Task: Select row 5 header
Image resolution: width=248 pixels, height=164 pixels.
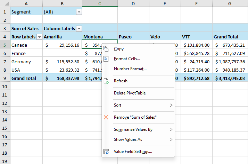Action: (5, 45)
